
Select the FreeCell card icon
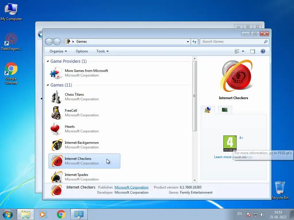(56, 113)
